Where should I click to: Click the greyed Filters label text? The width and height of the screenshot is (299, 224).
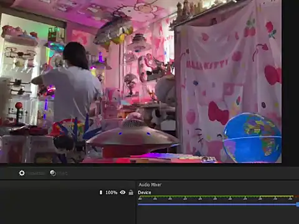[x=63, y=173]
